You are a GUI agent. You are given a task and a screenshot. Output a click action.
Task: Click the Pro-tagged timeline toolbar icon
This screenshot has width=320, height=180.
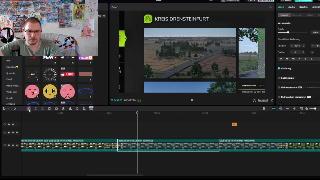[91, 108]
